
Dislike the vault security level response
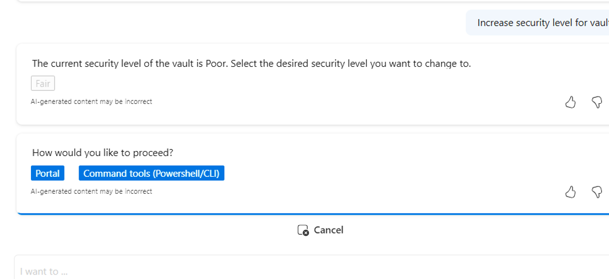click(597, 102)
